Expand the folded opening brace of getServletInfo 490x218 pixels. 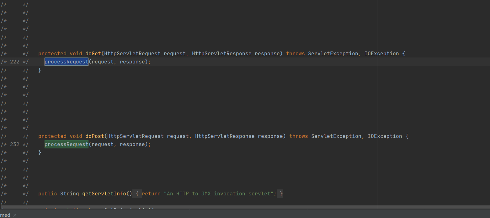(137, 194)
